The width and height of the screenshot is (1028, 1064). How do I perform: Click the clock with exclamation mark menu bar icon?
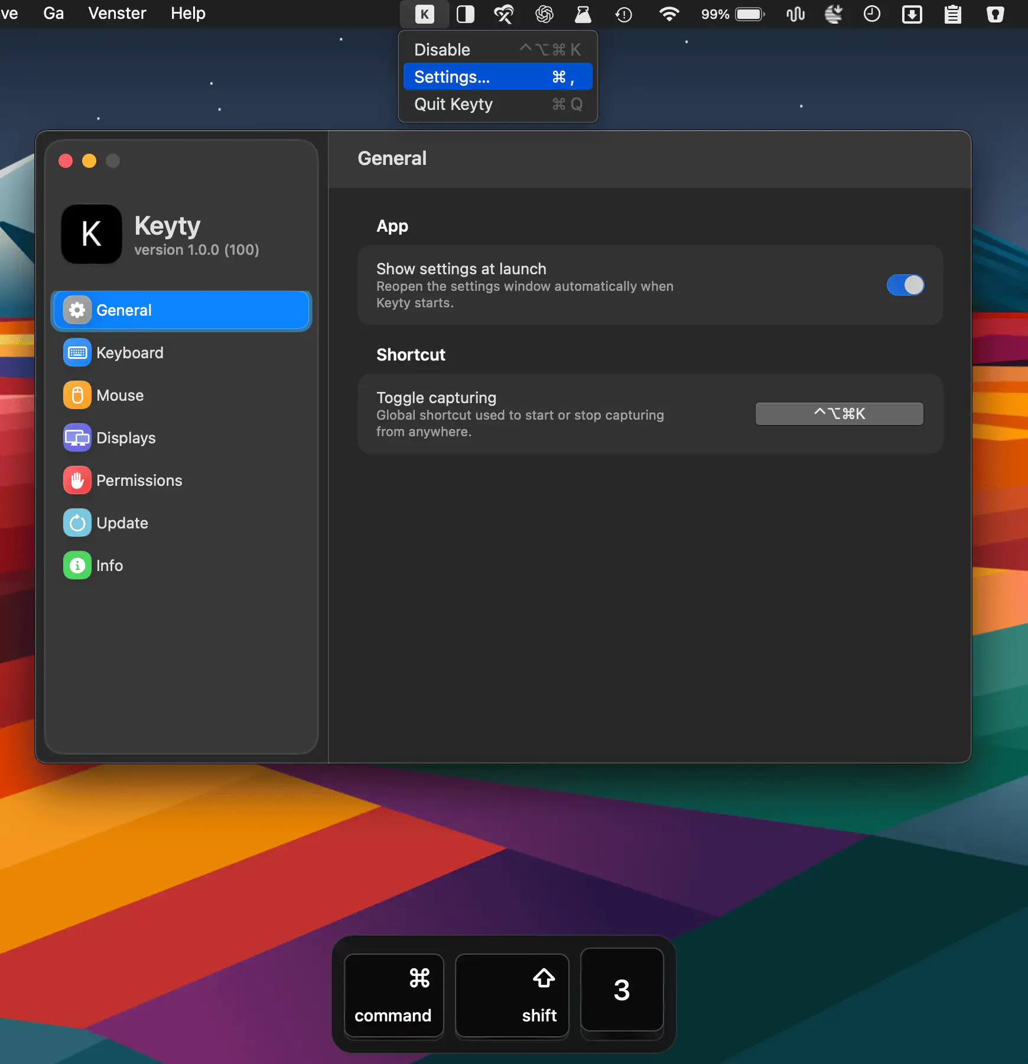pyautogui.click(x=624, y=14)
